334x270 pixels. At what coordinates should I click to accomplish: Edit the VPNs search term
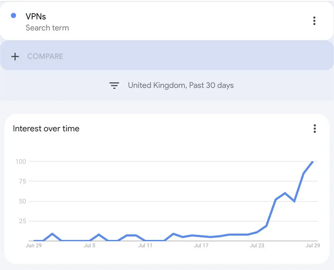[36, 16]
